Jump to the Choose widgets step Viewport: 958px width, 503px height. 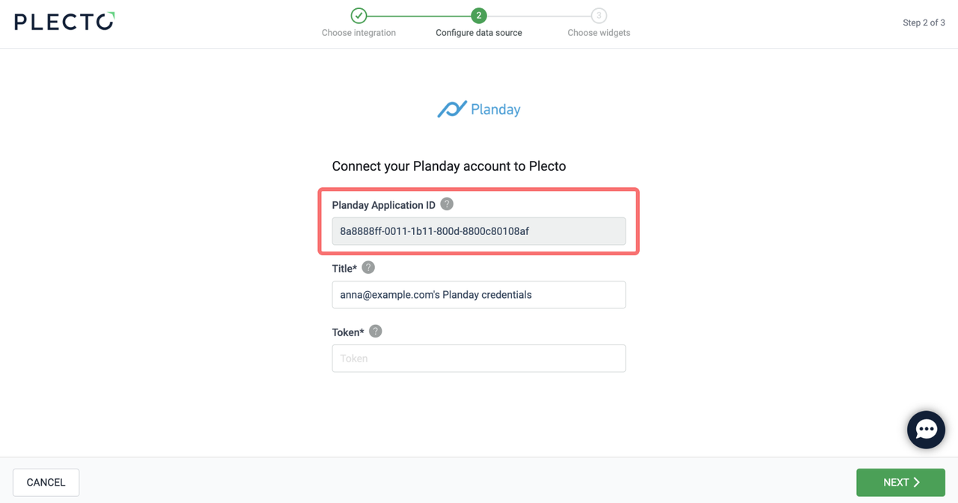599,33
